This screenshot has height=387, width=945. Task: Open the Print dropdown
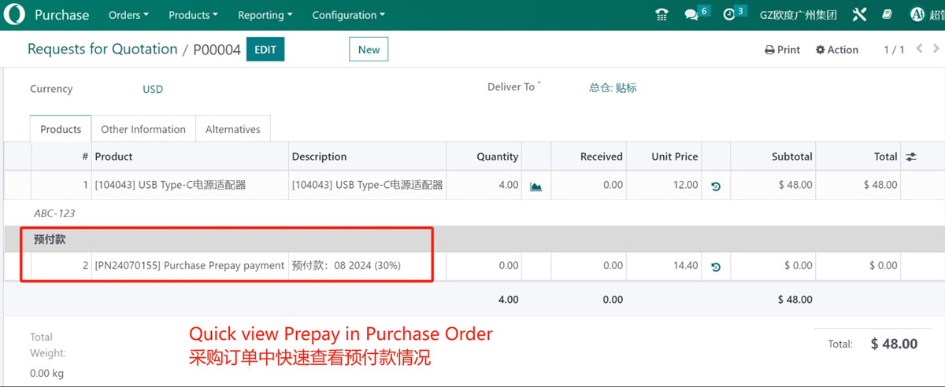coord(782,50)
